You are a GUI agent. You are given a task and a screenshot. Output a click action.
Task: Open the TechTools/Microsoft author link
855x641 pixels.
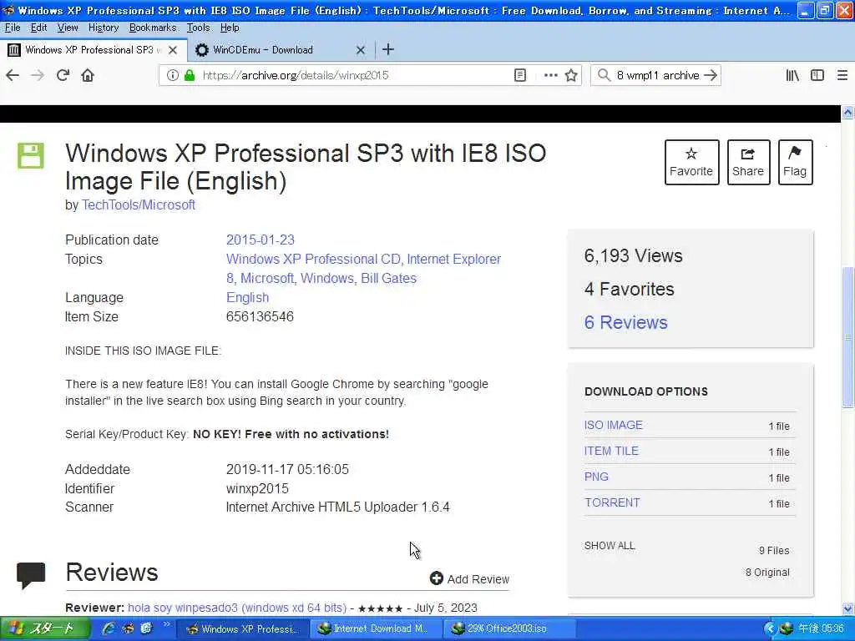click(139, 205)
